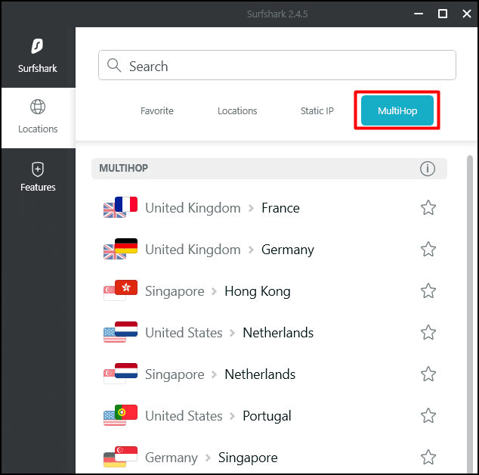479x475 pixels.
Task: Click the magnifier icon in search box
Action: 114,66
